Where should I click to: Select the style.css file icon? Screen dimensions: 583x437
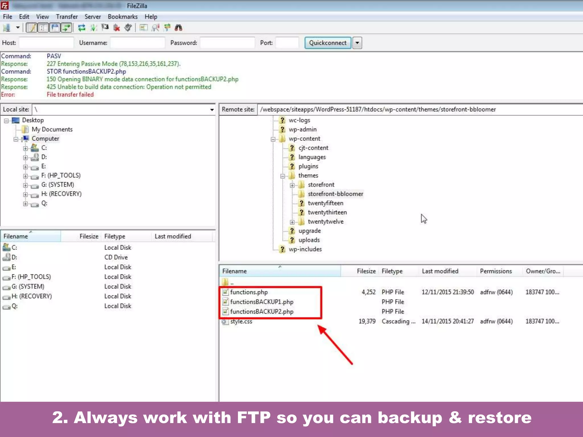click(225, 321)
